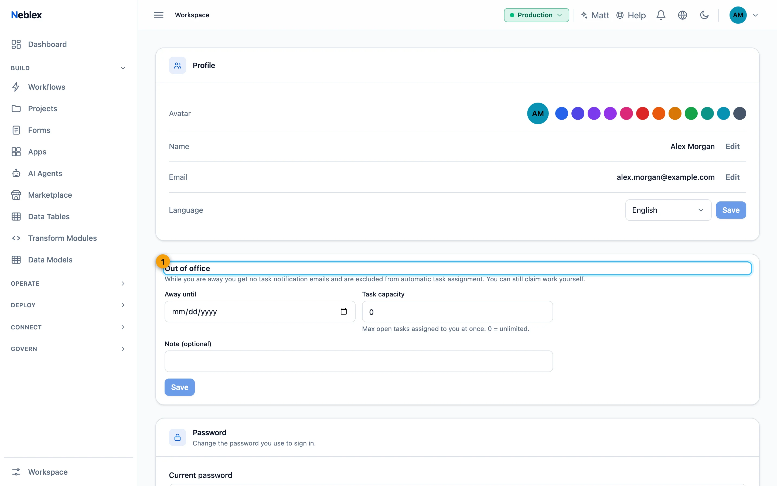Open the Matt AI assistant
The height and width of the screenshot is (486, 777).
click(x=595, y=15)
